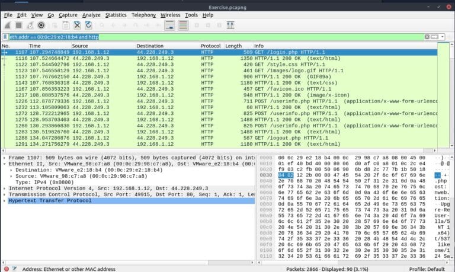The height and width of the screenshot is (272, 455).
Task: Open the View menu
Action: click(x=37, y=15)
